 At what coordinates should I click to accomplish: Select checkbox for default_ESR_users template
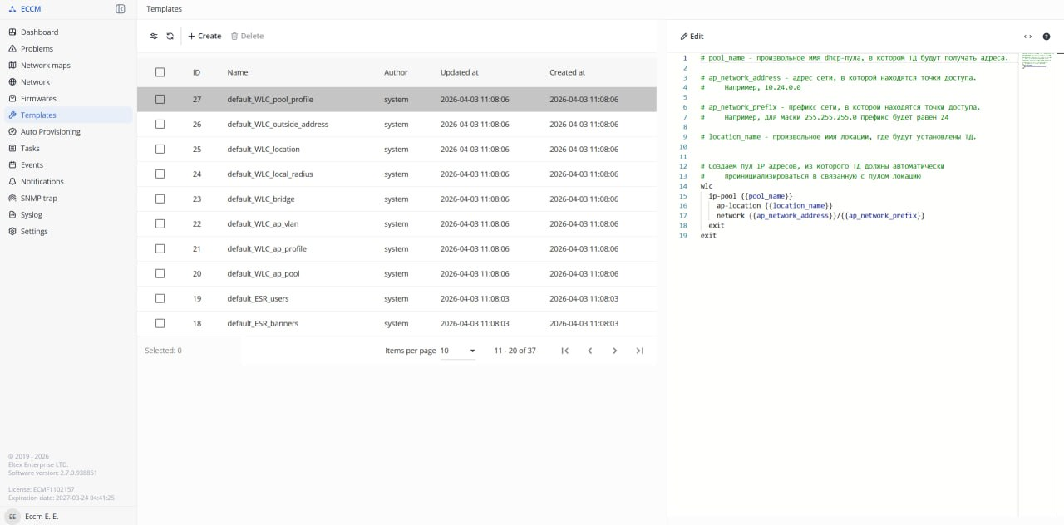[x=160, y=299]
